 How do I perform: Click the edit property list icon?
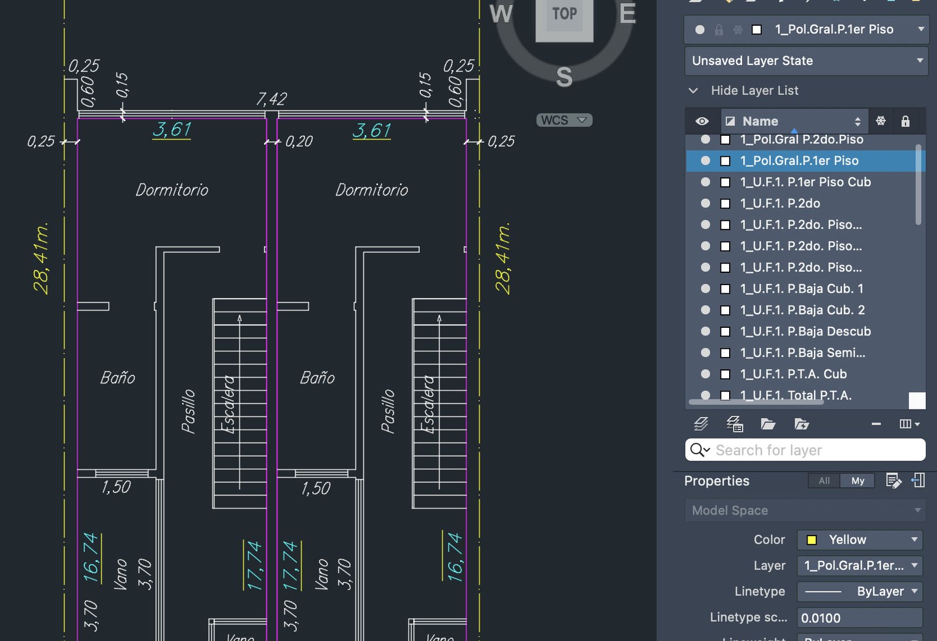click(894, 481)
